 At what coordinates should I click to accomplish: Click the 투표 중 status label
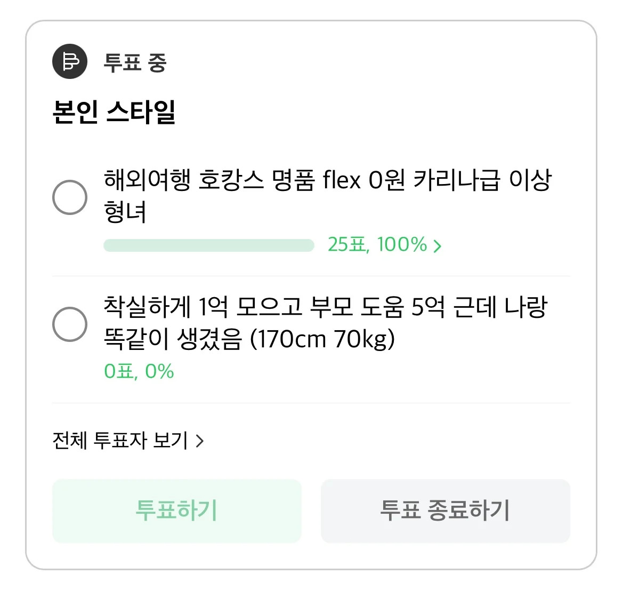click(x=135, y=62)
